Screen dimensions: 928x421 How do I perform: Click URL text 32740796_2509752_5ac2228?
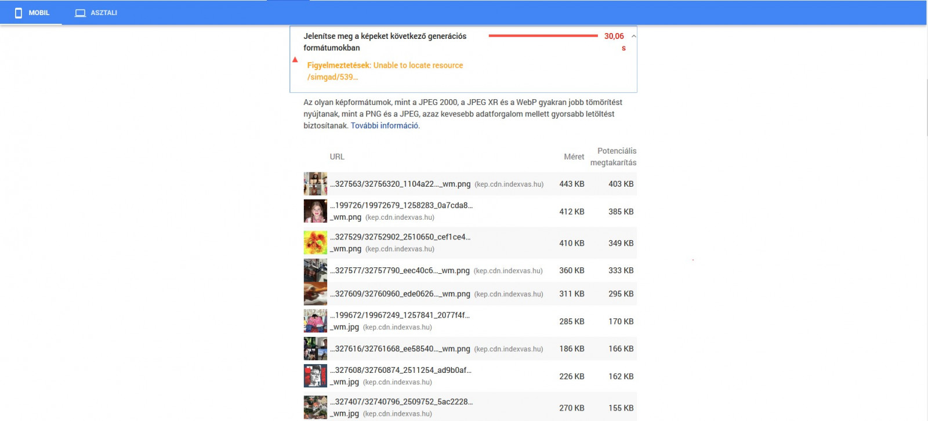[x=401, y=401]
